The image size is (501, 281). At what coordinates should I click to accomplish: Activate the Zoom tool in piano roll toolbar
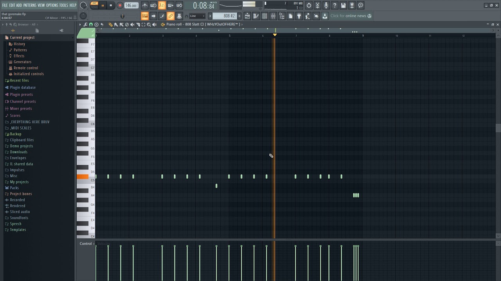[x=149, y=25]
